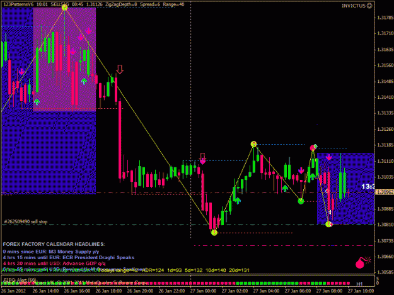
Task: Select the hollow red down arrow above the 18:00 candles
Action: pos(120,69)
